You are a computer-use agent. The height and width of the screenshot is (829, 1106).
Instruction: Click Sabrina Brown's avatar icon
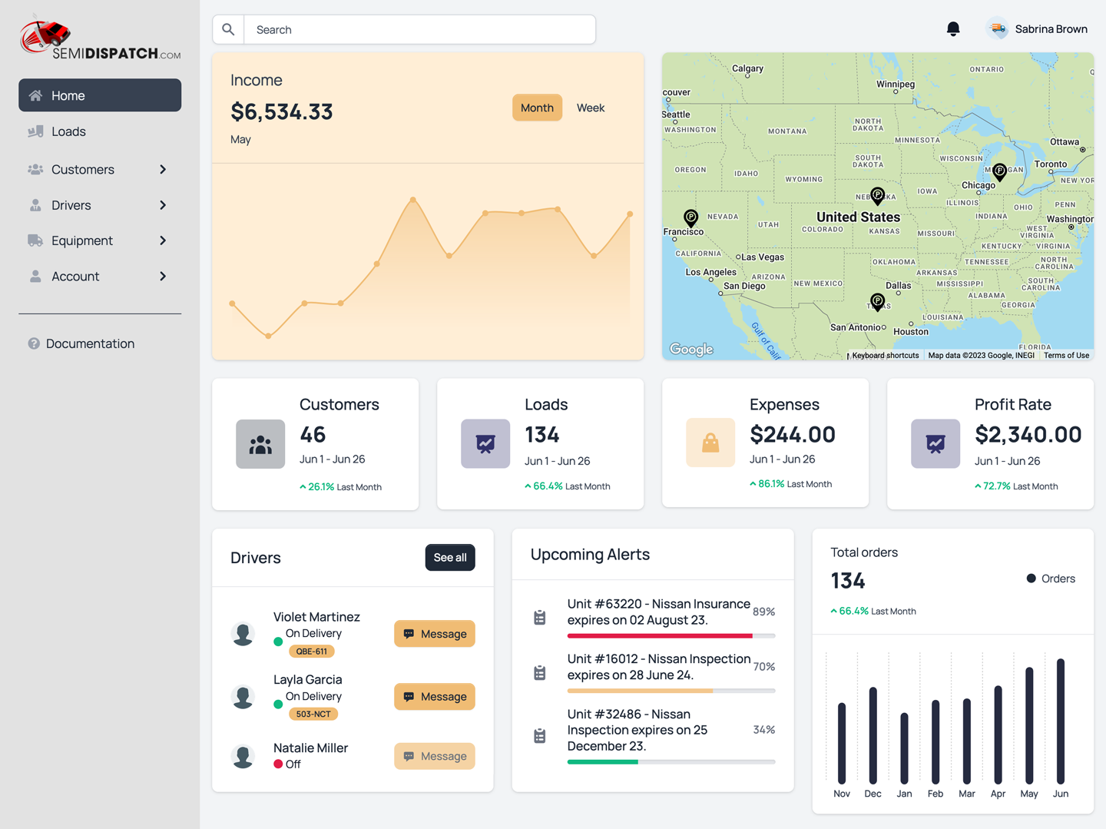tap(997, 29)
